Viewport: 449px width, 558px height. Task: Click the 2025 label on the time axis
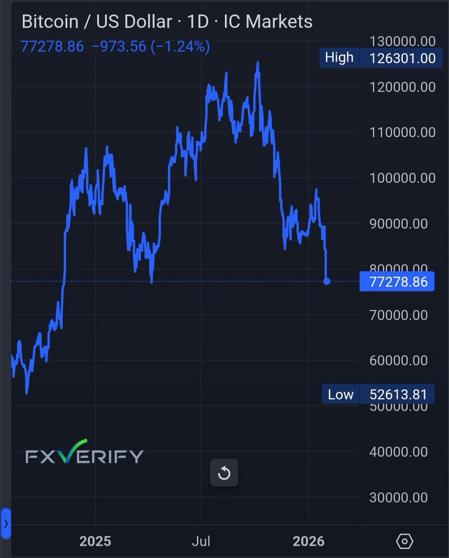click(x=95, y=541)
